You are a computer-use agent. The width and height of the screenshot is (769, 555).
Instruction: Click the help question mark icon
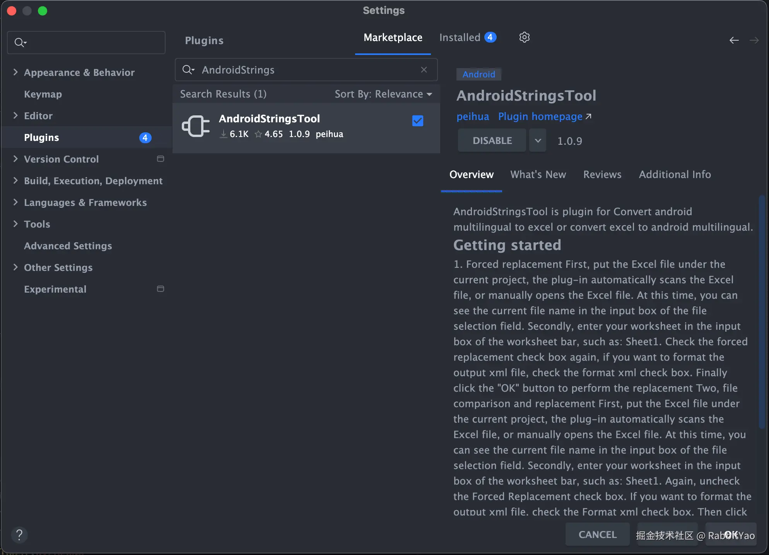pos(19,535)
